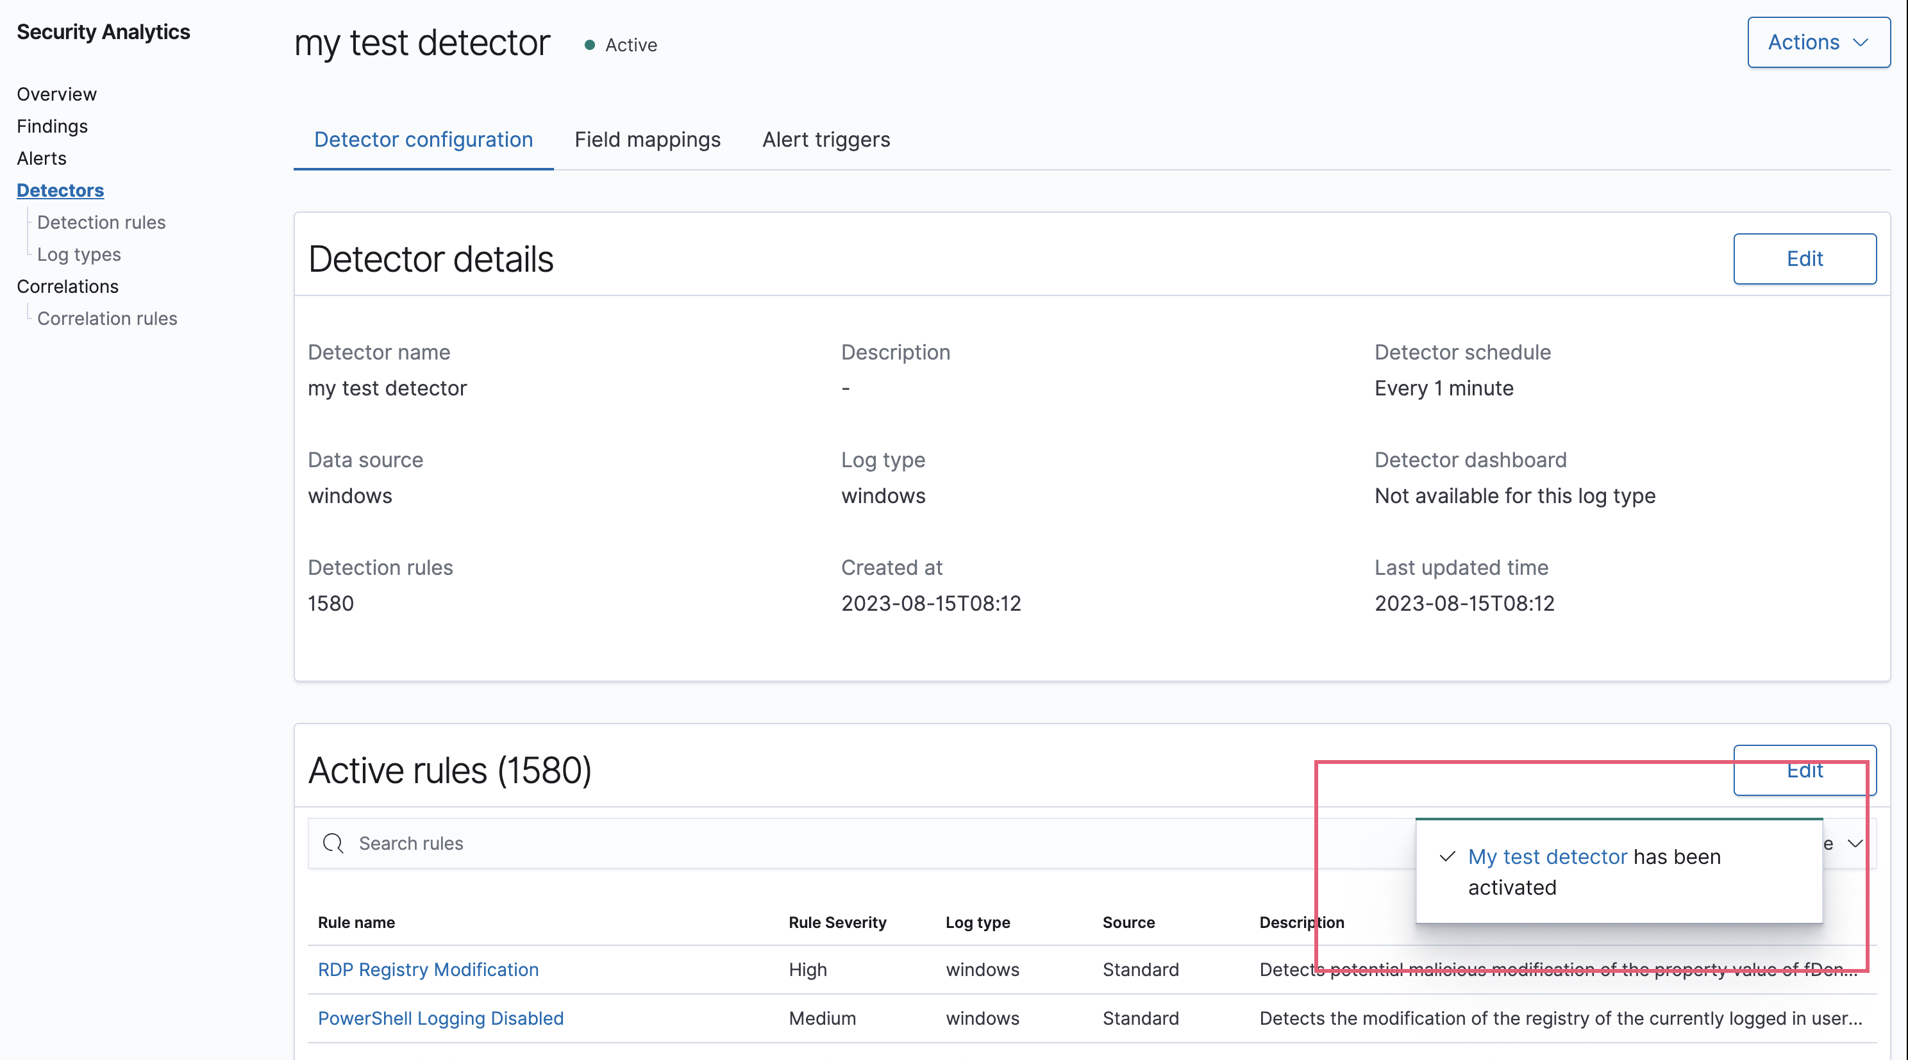The image size is (1908, 1060).
Task: Collapse the Detectors sidebar section
Action: tap(60, 190)
